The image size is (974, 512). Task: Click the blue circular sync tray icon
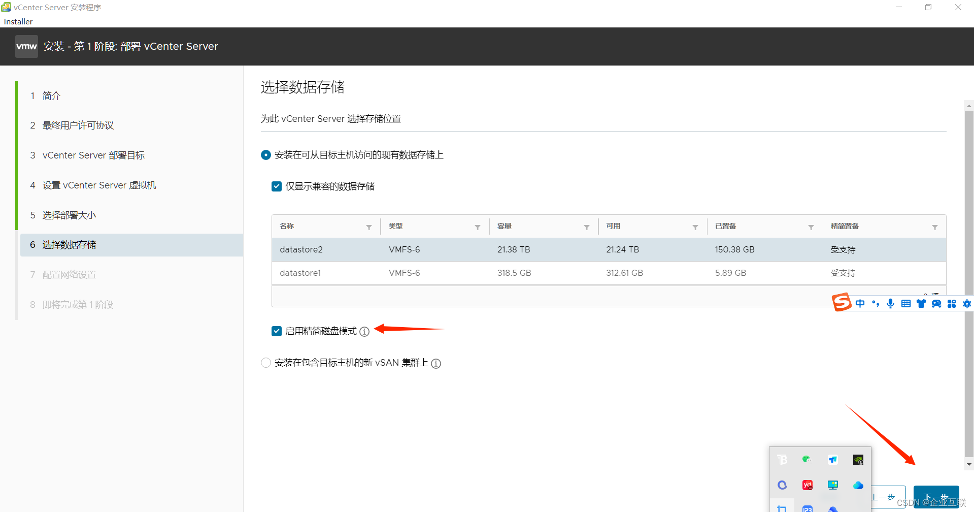tap(782, 485)
